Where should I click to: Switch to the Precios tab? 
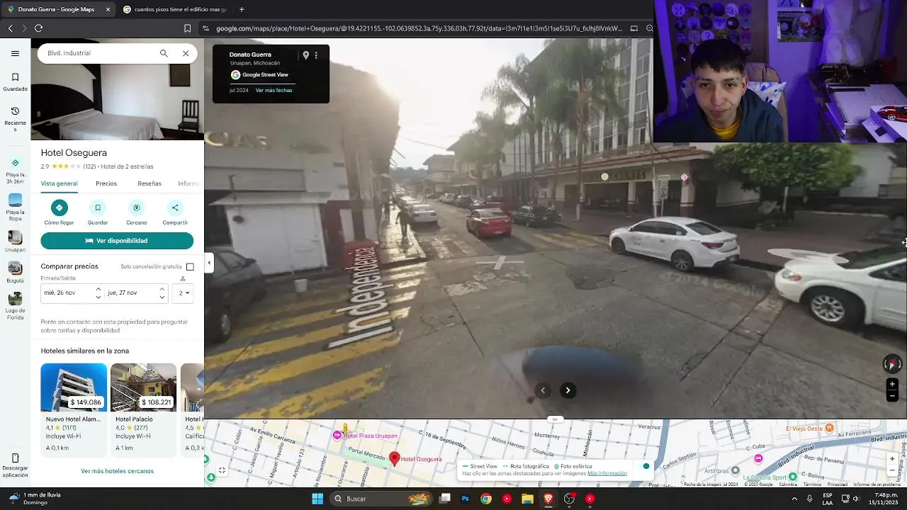pos(106,183)
